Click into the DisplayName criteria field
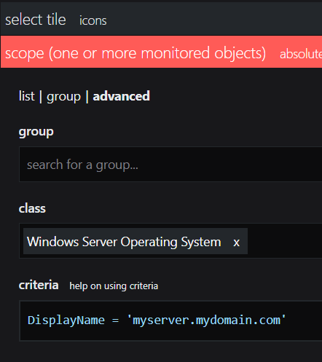This screenshot has width=322, height=362. tap(170, 320)
